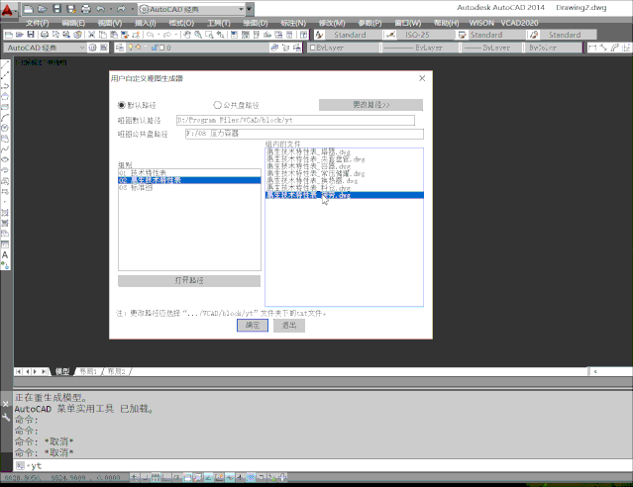Select the Multiline Text A tool

pos(5,255)
